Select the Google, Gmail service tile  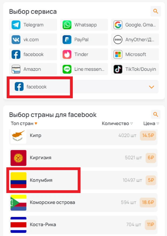pos(135,25)
